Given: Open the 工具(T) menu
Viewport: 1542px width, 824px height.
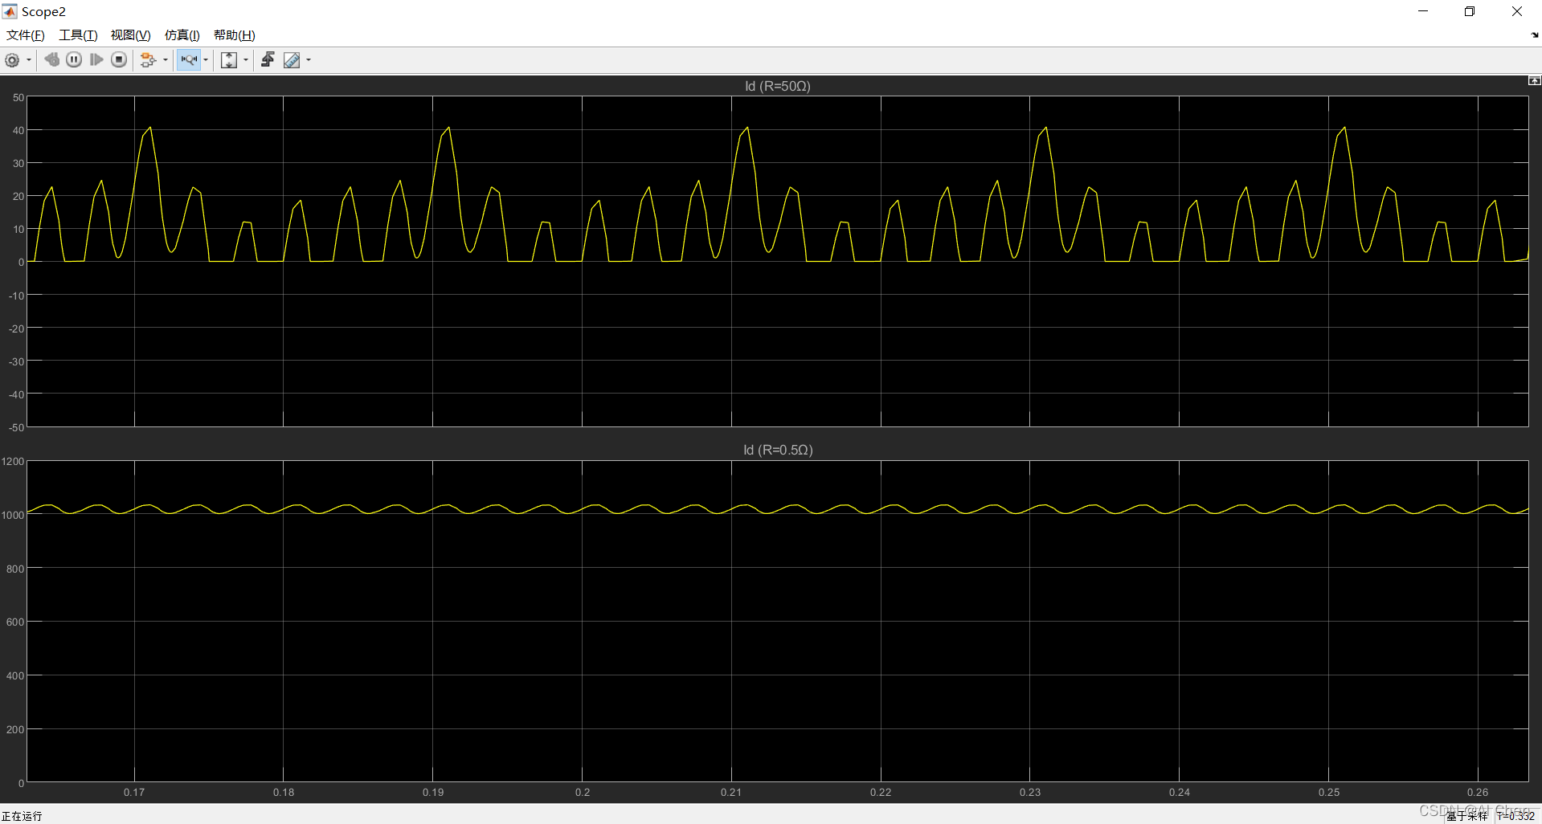Looking at the screenshot, I should (x=78, y=35).
